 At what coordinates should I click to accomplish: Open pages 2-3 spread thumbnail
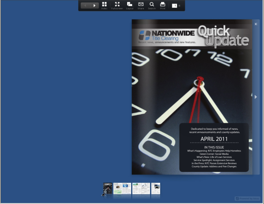[x=122, y=189]
